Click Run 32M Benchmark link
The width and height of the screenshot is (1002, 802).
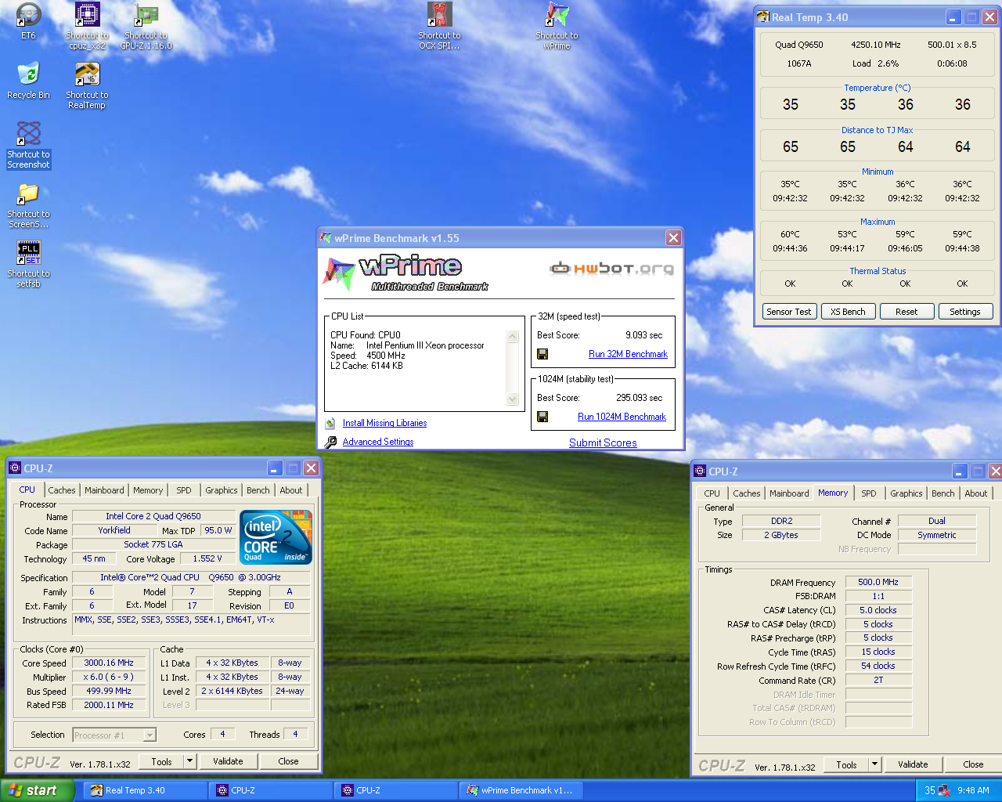click(x=628, y=354)
